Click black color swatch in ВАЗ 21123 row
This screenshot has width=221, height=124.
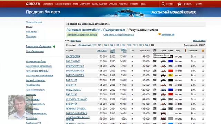pos(171,80)
